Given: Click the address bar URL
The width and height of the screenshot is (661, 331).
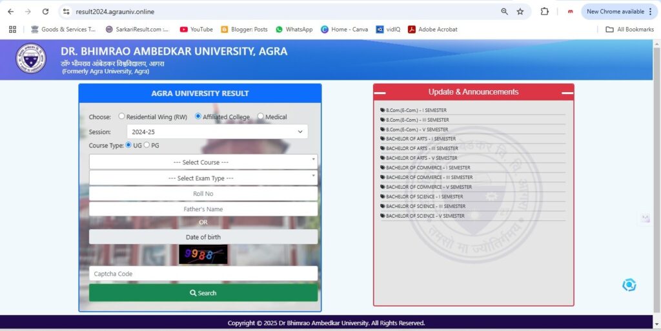Looking at the screenshot, I should click(115, 12).
